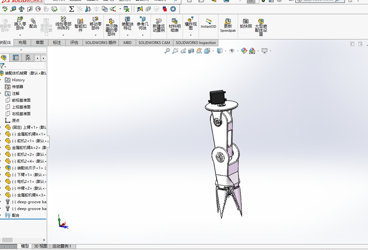Click the Sigma equations icon
This screenshot has width=368, height=250.
(x=71, y=9)
